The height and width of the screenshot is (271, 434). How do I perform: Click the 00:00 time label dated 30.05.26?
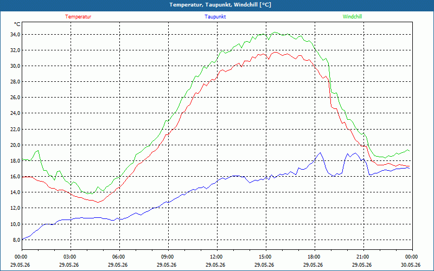[412, 257]
